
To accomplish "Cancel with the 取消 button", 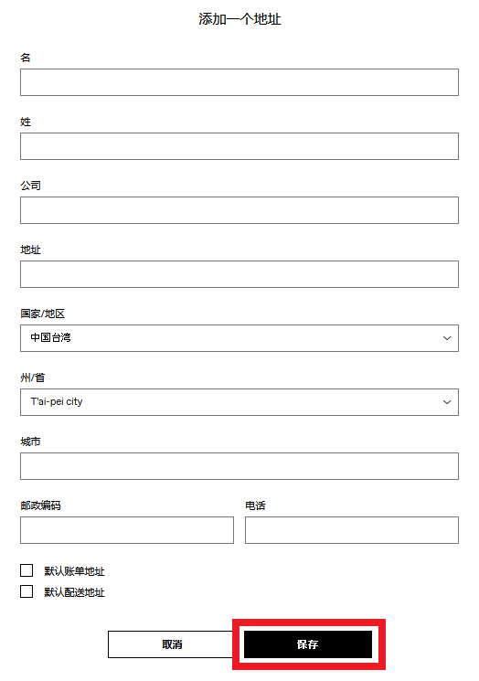I will (172, 644).
